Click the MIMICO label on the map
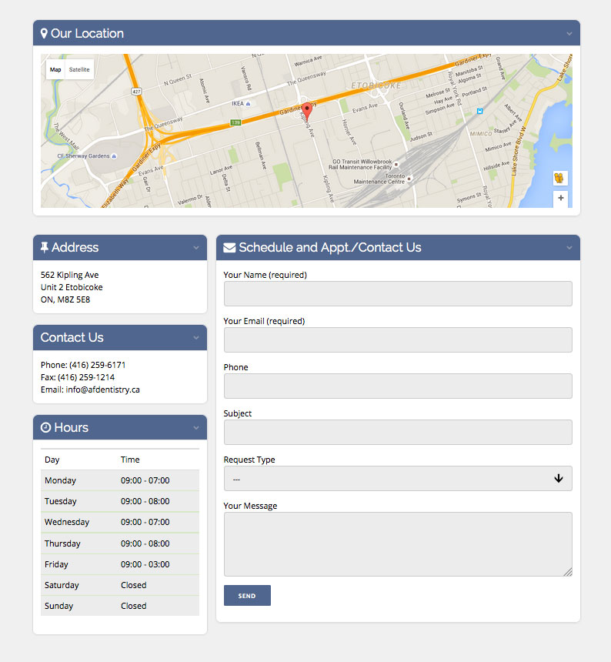Viewport: 611px width, 662px height. [x=481, y=133]
